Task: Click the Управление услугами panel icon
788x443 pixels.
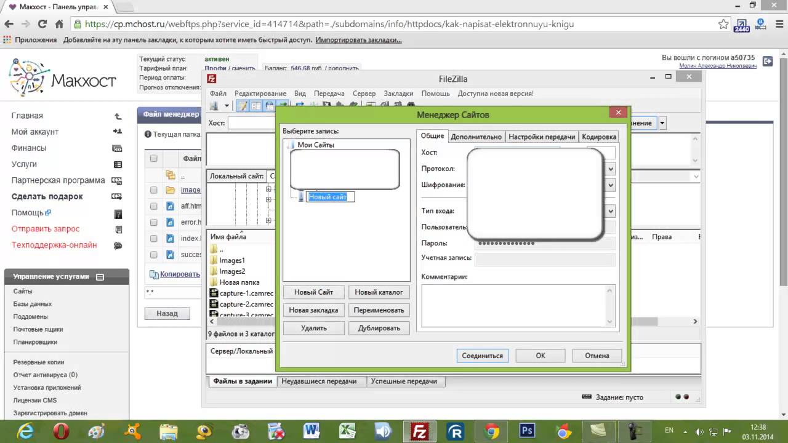Action: [x=100, y=277]
